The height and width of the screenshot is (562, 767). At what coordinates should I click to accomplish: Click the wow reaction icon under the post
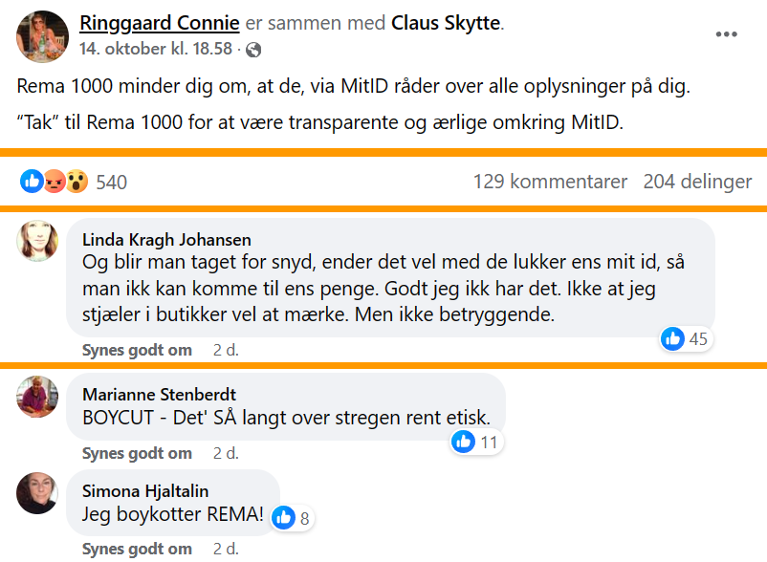point(77,181)
